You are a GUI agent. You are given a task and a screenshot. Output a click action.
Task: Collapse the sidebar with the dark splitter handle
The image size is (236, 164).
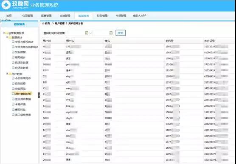[39, 95]
